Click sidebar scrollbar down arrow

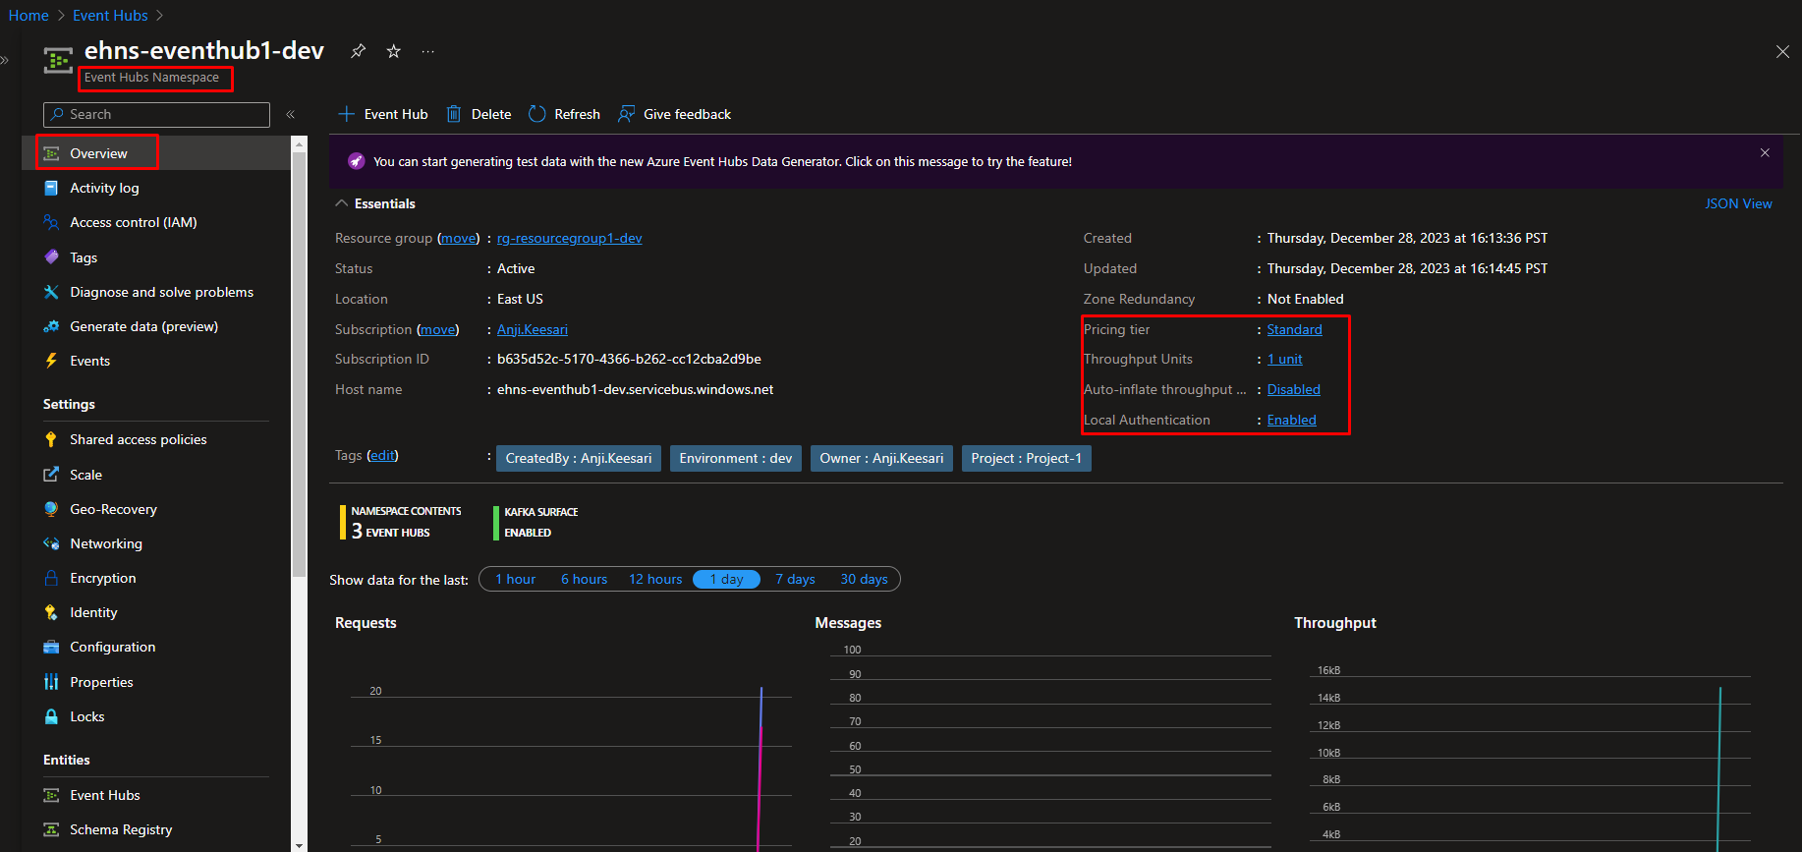tap(299, 844)
